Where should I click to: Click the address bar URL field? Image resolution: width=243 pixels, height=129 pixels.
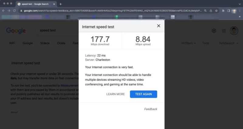click(113, 11)
